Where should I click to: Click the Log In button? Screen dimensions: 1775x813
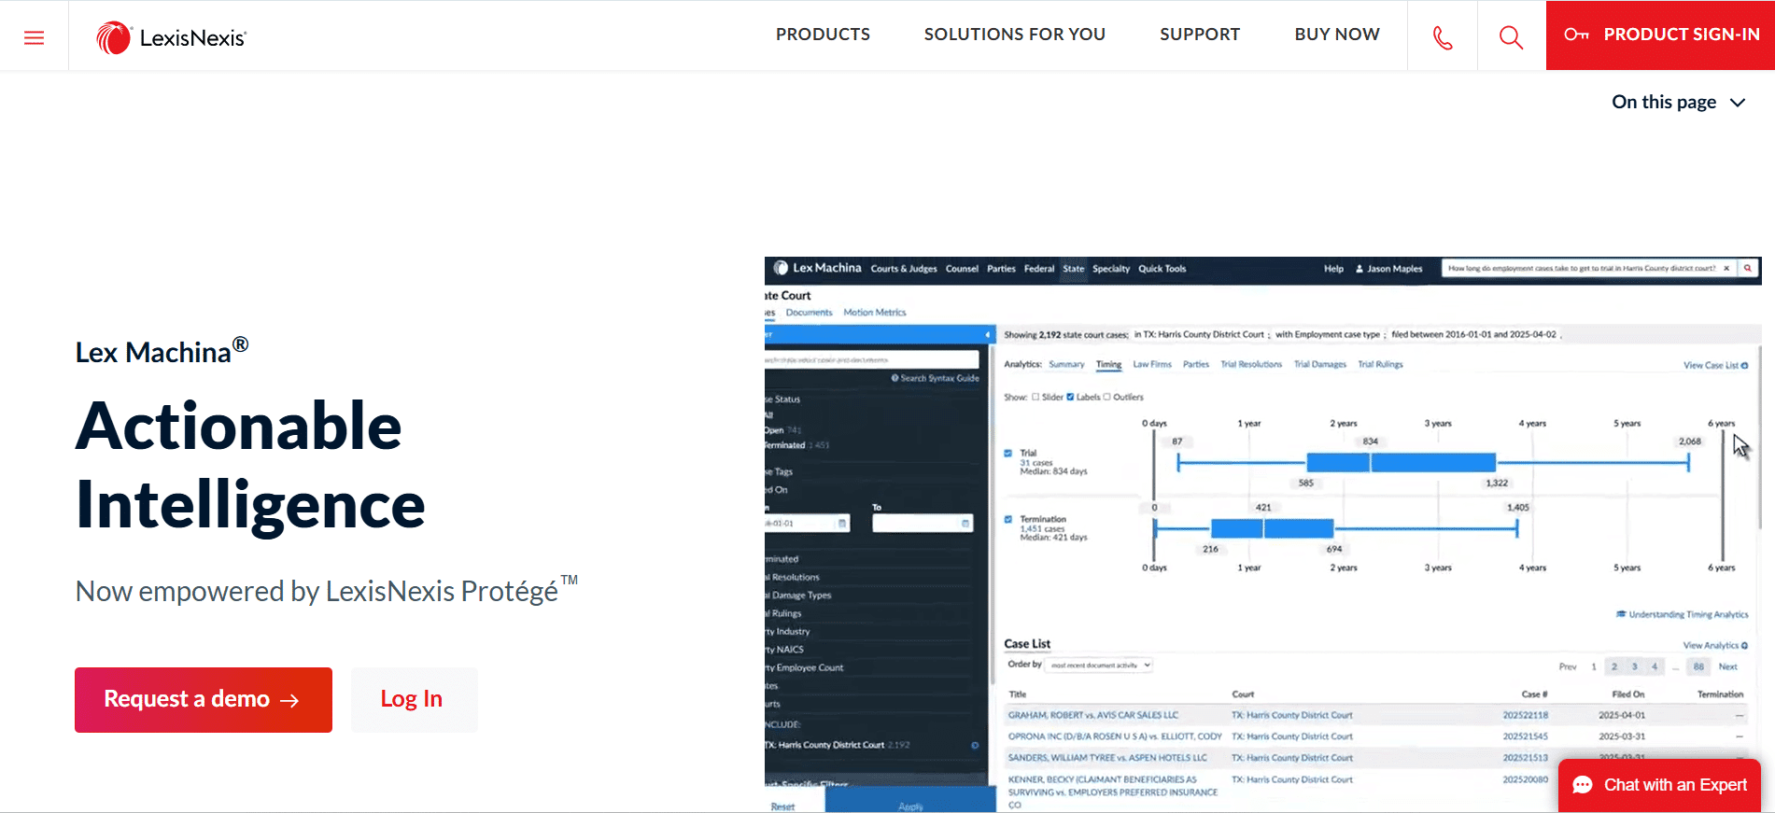pos(414,700)
